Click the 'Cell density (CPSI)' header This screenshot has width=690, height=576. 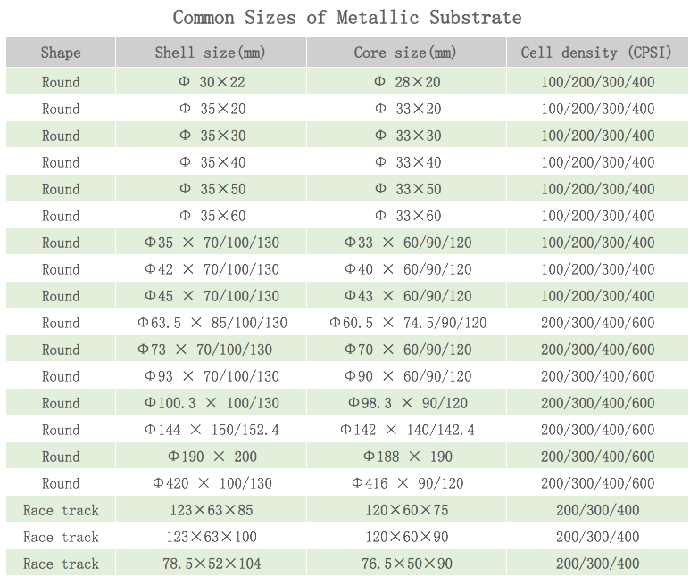coord(596,53)
